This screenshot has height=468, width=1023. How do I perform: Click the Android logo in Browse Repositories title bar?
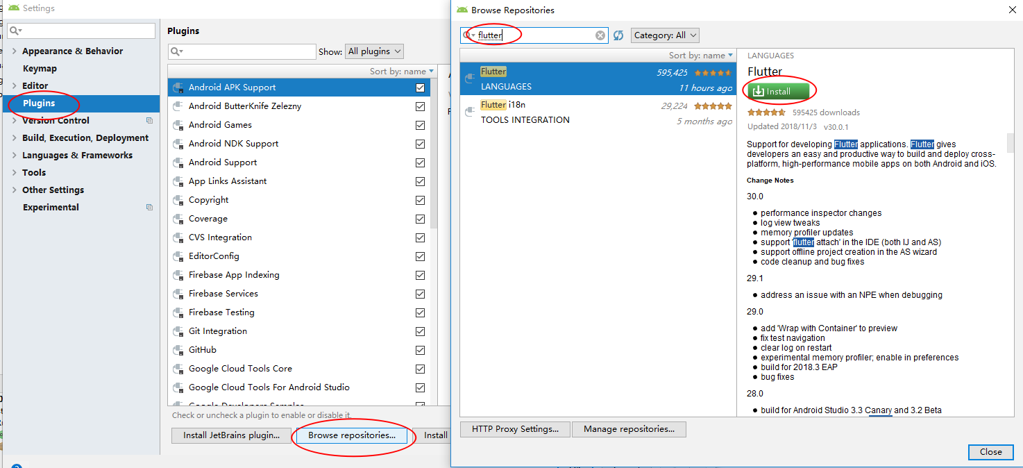pos(462,10)
